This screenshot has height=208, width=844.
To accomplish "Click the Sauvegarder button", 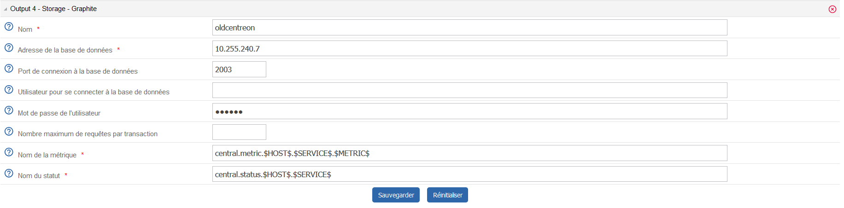I will (x=396, y=195).
